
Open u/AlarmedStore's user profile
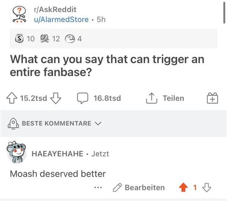coord(61,20)
